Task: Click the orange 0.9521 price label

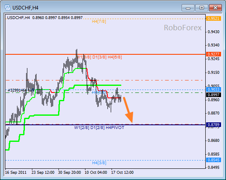Action: point(214,19)
